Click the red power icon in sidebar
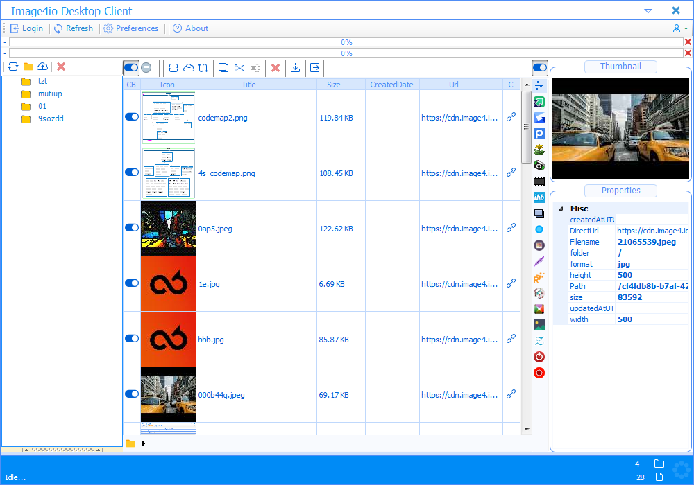694x485 pixels. (539, 356)
